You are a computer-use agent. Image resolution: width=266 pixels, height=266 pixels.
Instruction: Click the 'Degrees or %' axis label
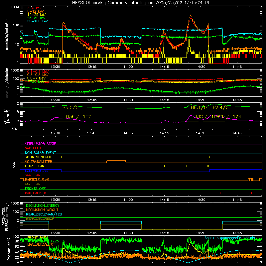coord(9,249)
